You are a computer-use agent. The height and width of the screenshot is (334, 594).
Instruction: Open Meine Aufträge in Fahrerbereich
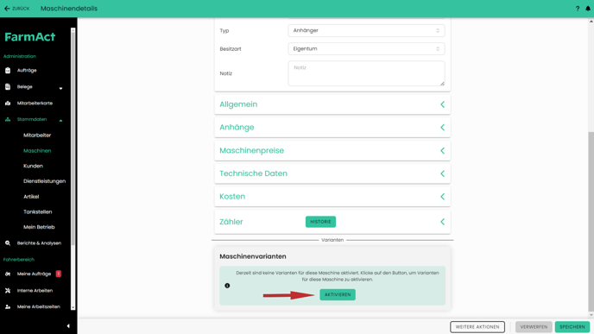[34, 274]
